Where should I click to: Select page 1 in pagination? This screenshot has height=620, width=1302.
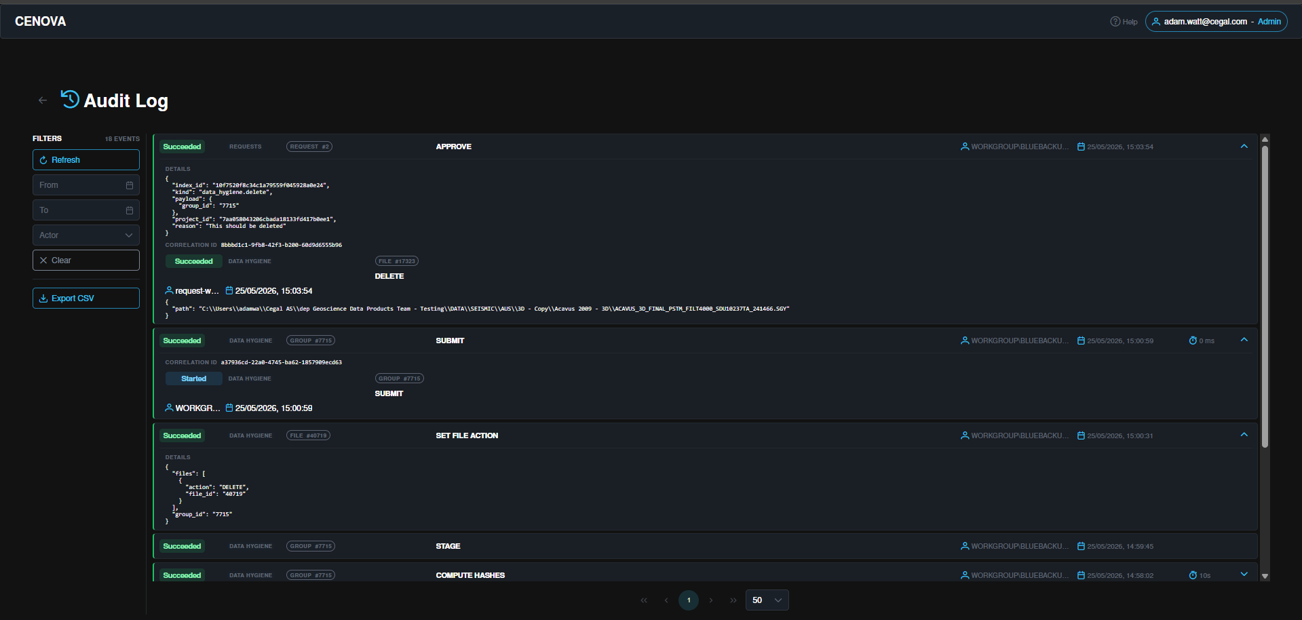(x=689, y=600)
